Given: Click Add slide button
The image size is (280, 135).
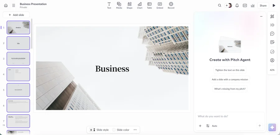Looking at the screenshot, I should pos(16,15).
